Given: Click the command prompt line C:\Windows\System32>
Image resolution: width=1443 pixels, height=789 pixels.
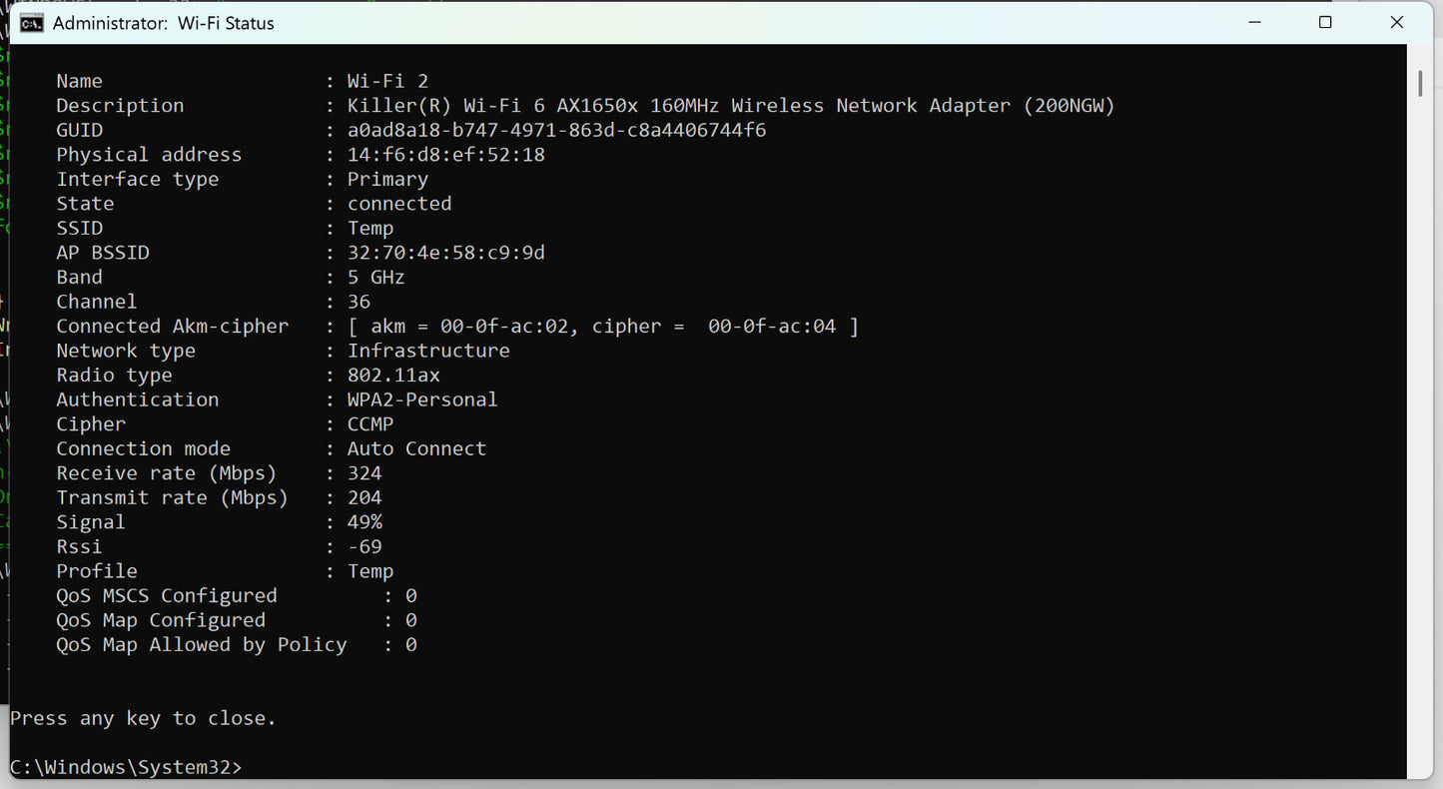Looking at the screenshot, I should [x=126, y=767].
